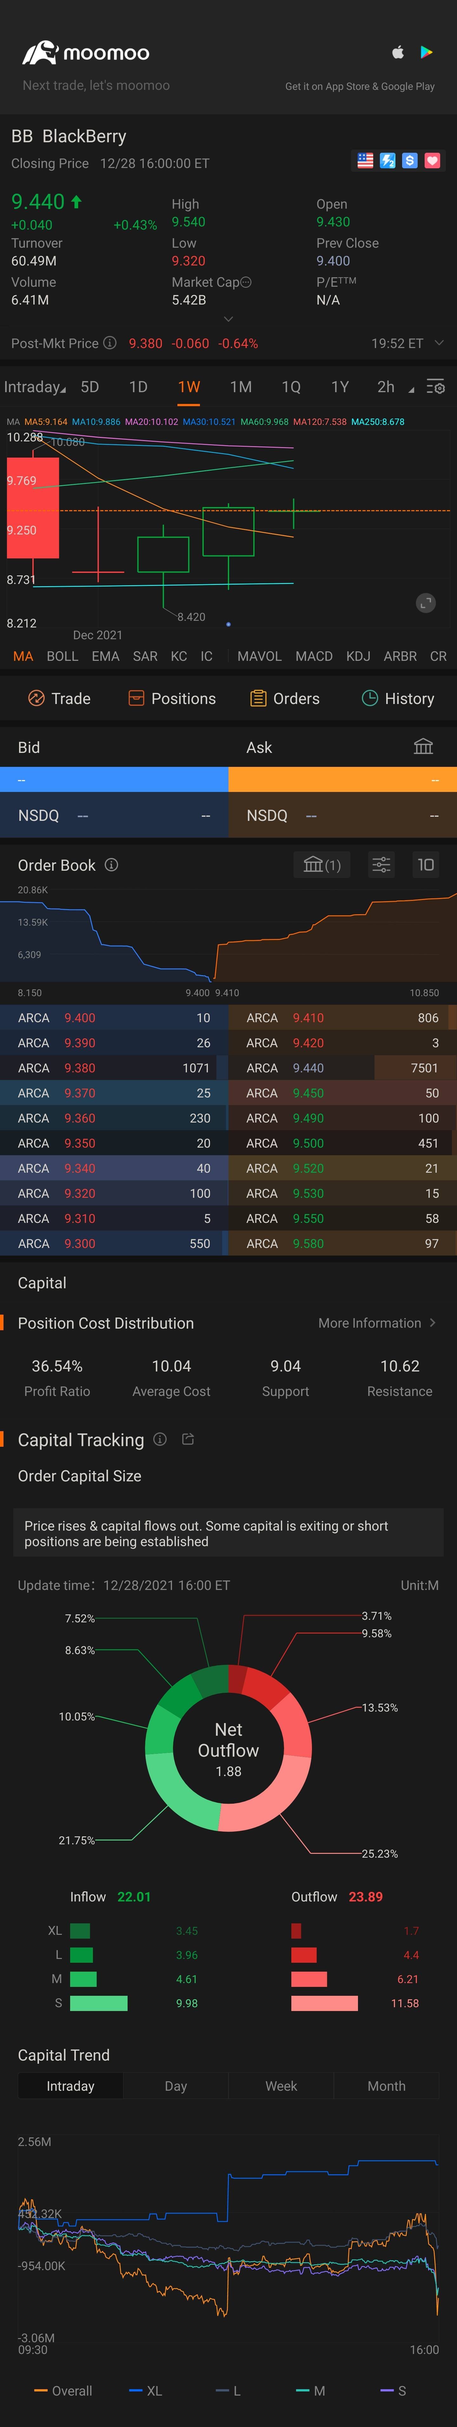Open More Information chevron
The image size is (457, 2427).
(x=433, y=1323)
